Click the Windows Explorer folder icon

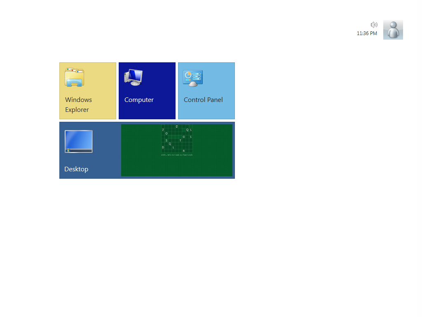[75, 77]
